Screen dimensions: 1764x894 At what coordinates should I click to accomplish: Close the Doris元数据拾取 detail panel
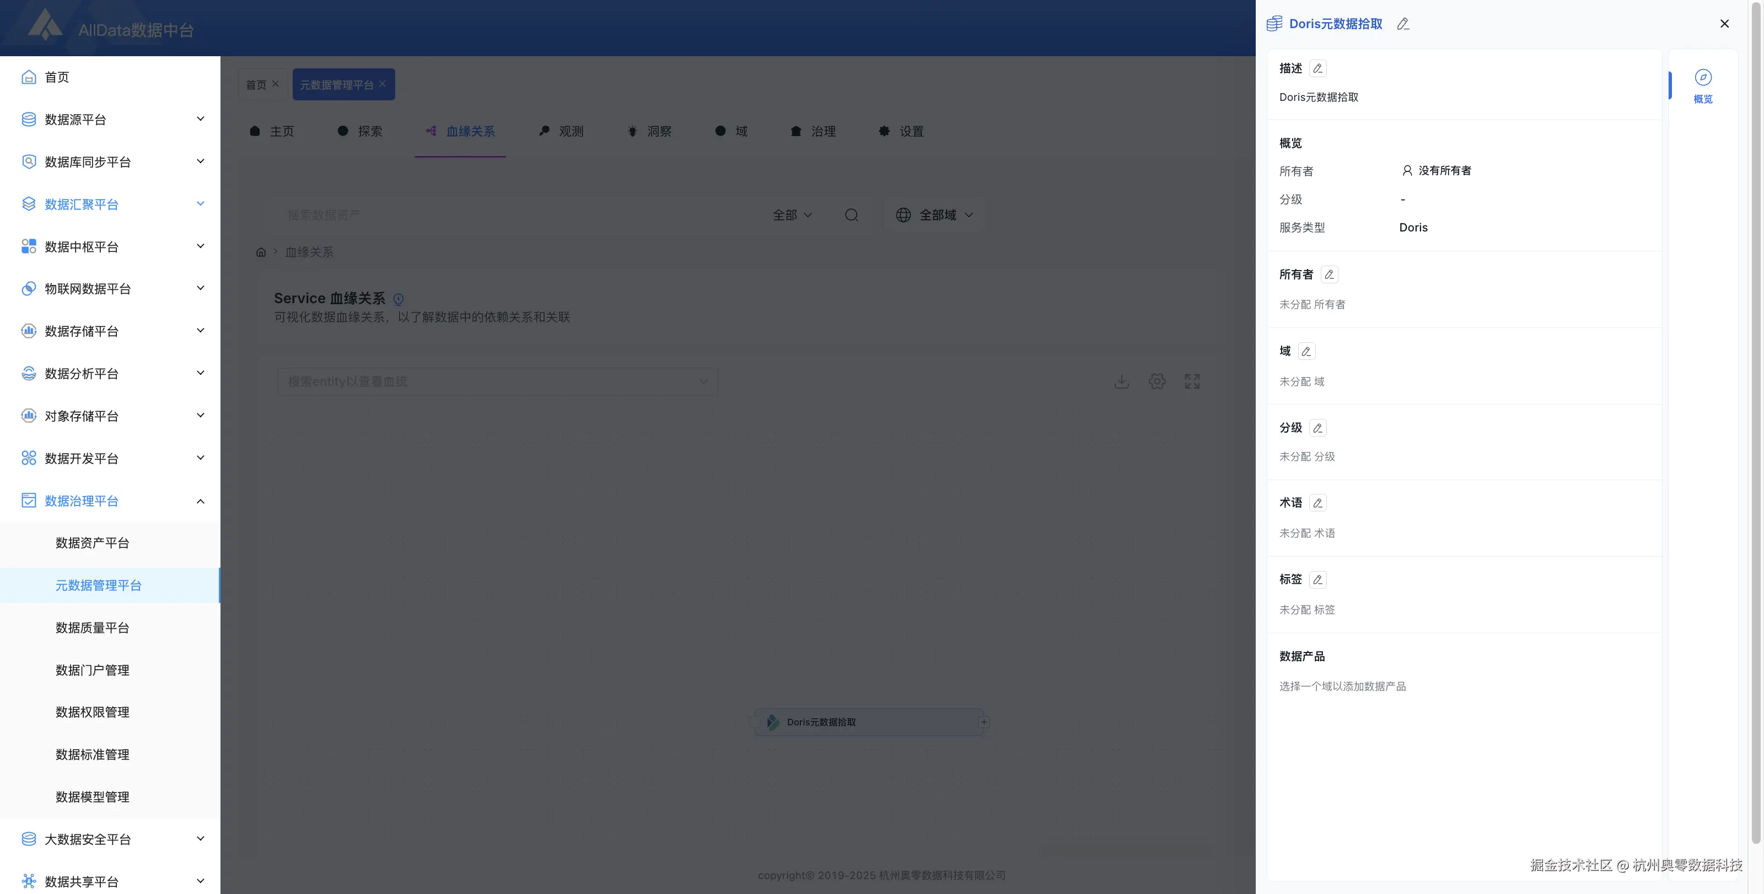1724,24
